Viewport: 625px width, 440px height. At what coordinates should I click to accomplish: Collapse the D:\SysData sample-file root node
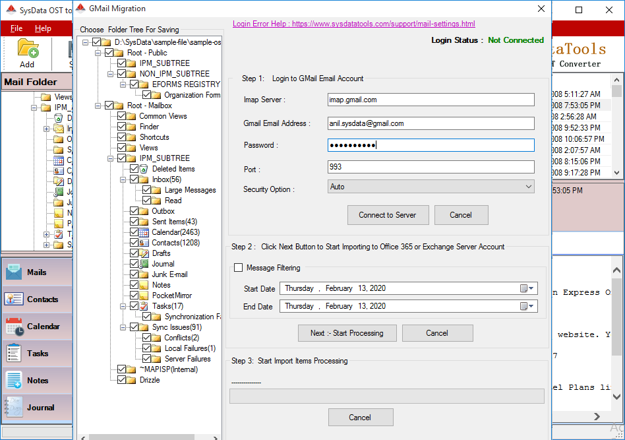(85, 42)
